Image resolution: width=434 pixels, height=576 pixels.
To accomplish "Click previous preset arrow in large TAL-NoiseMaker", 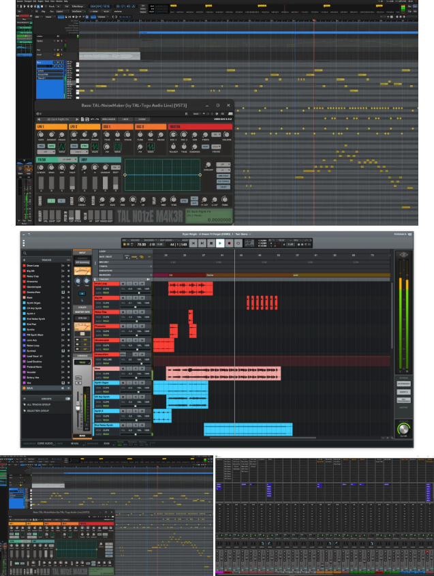I will [x=40, y=119].
